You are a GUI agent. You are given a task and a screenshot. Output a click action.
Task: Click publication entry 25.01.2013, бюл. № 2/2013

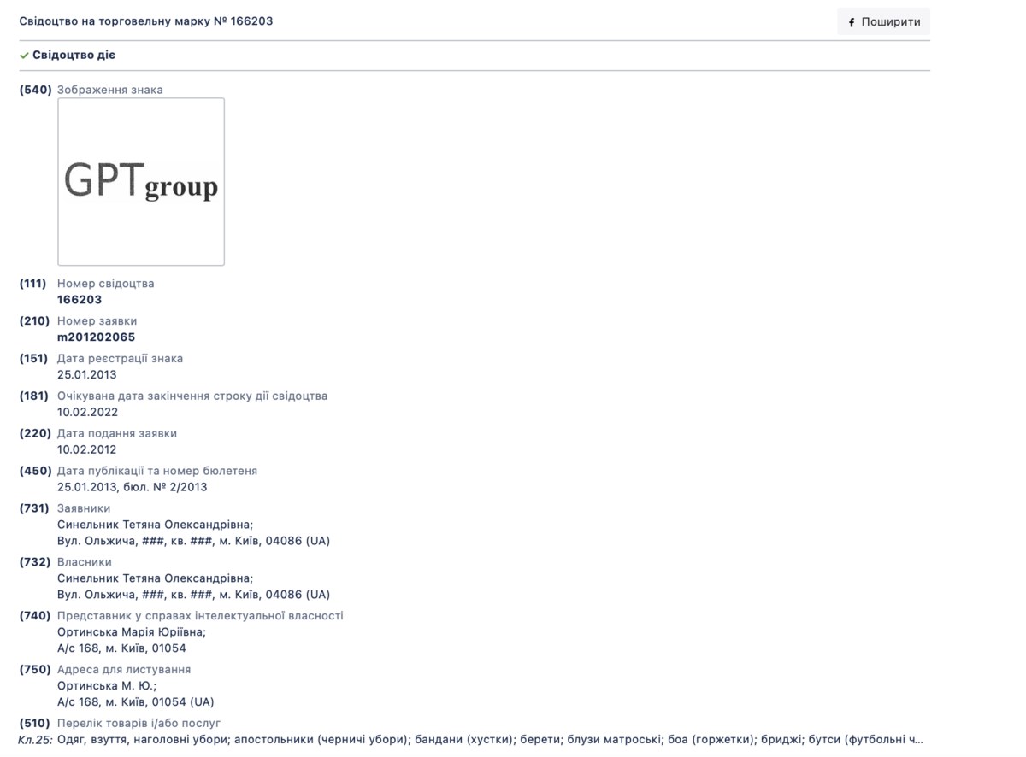pos(133,487)
